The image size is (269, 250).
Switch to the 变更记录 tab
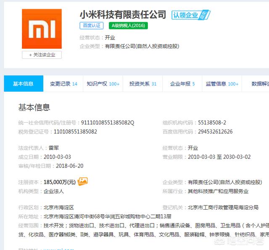click(x=63, y=84)
